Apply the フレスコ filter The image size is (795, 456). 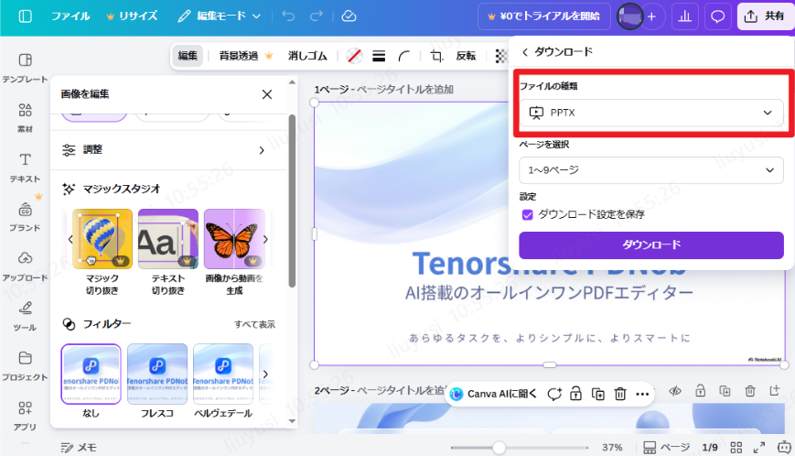157,374
